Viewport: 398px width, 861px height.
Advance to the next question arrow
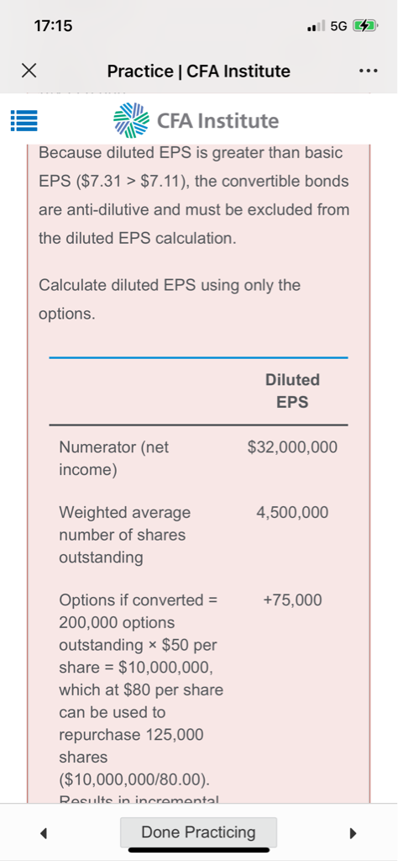click(353, 833)
